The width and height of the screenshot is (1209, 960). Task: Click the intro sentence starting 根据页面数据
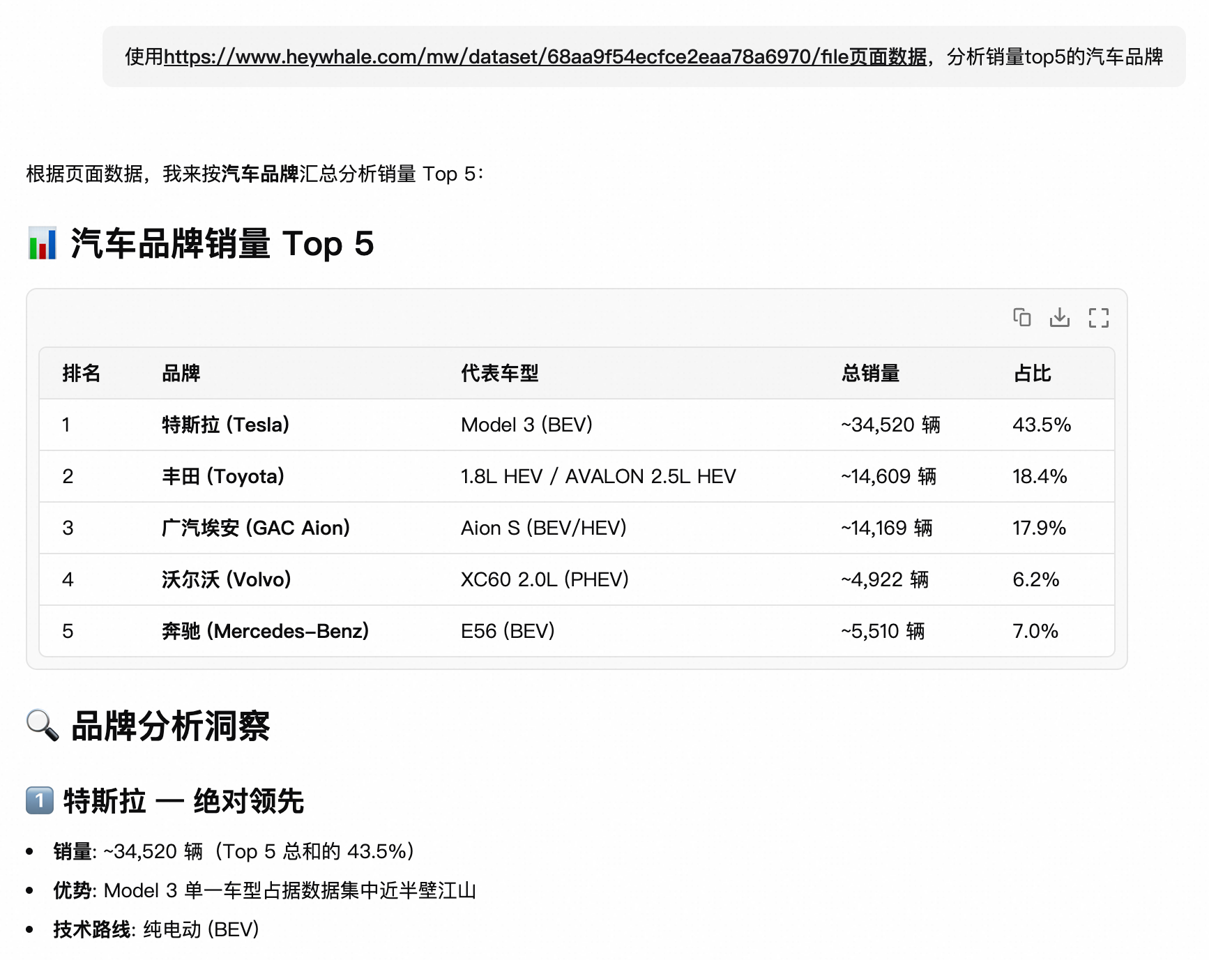255,174
